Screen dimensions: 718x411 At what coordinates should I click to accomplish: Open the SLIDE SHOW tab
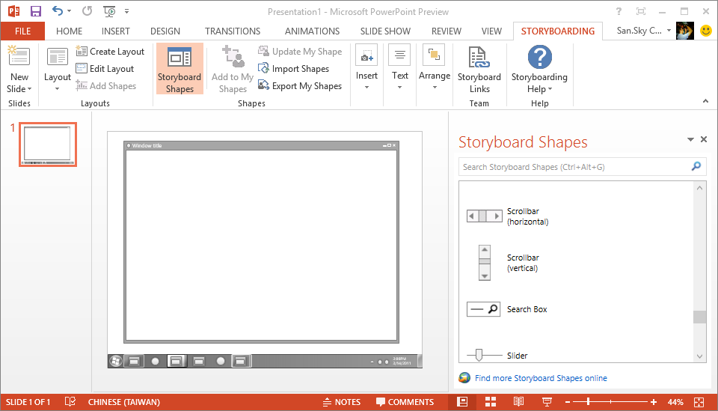[x=386, y=31]
